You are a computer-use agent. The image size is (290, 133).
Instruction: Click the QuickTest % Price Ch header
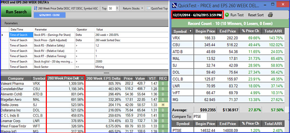(251, 31)
